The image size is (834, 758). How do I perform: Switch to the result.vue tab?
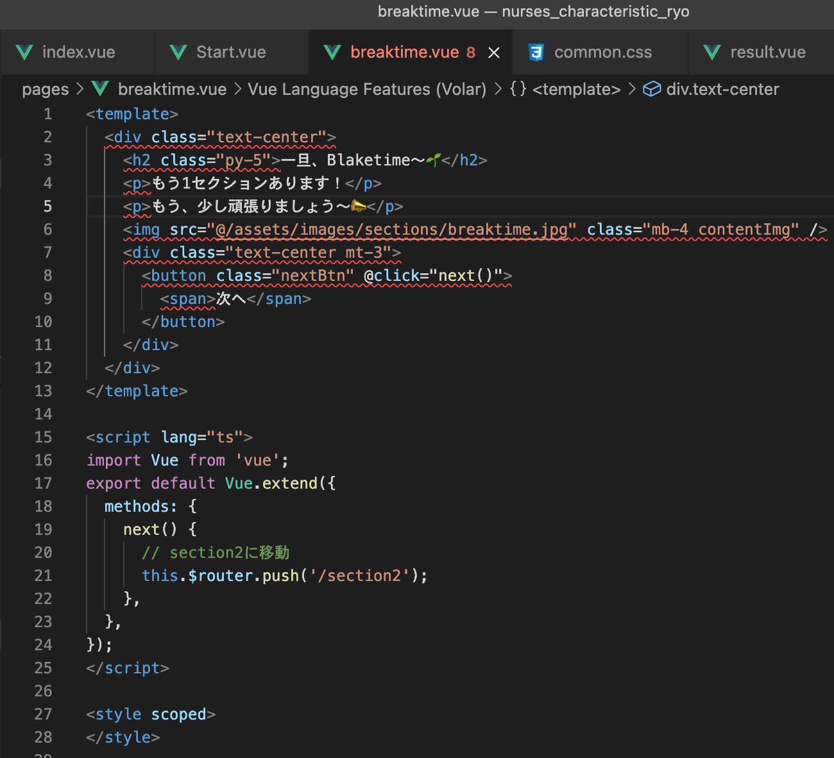coord(767,52)
